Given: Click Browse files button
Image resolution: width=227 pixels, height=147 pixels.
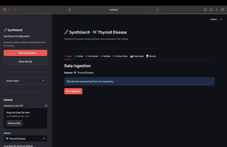Looking at the screenshot, I should (x=14, y=123).
